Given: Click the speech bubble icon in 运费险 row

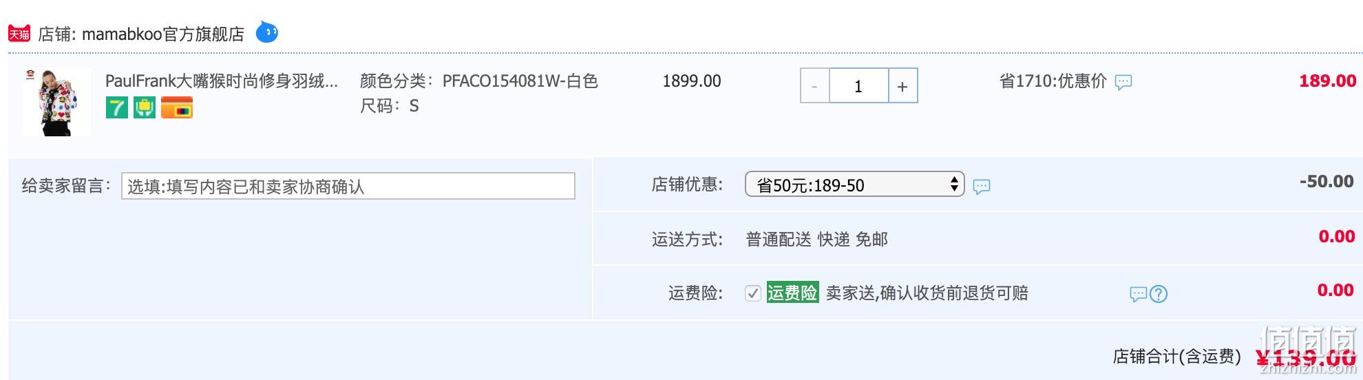Looking at the screenshot, I should [1139, 295].
